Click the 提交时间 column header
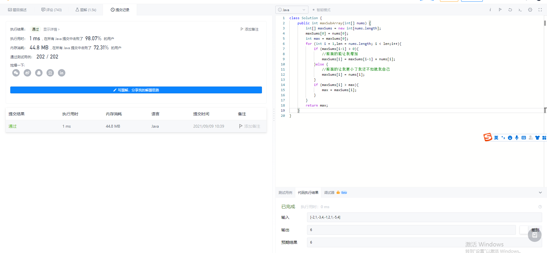Screen dimensions: 547x253 coord(201,114)
